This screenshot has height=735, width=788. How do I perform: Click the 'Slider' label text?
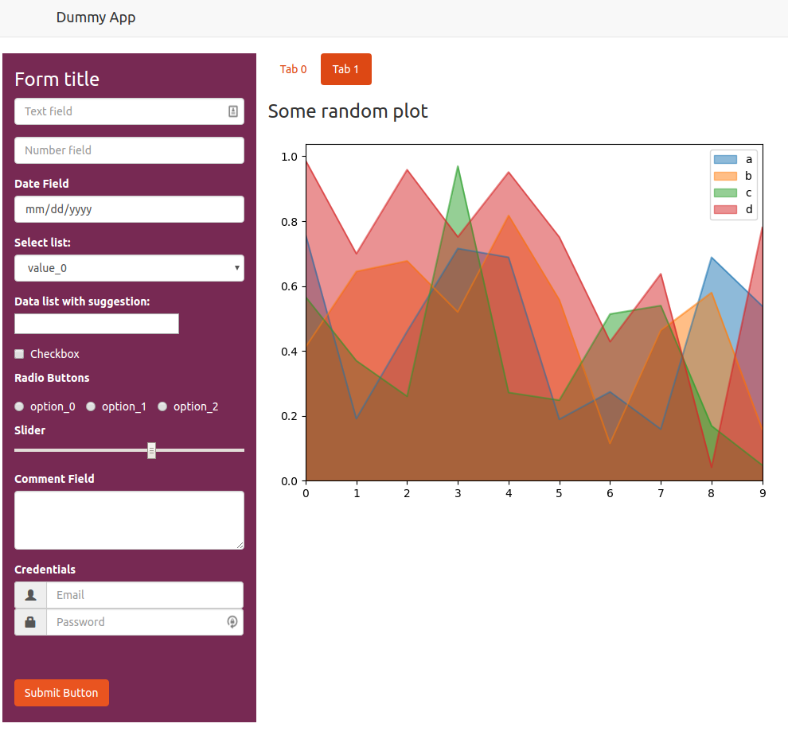coord(30,430)
